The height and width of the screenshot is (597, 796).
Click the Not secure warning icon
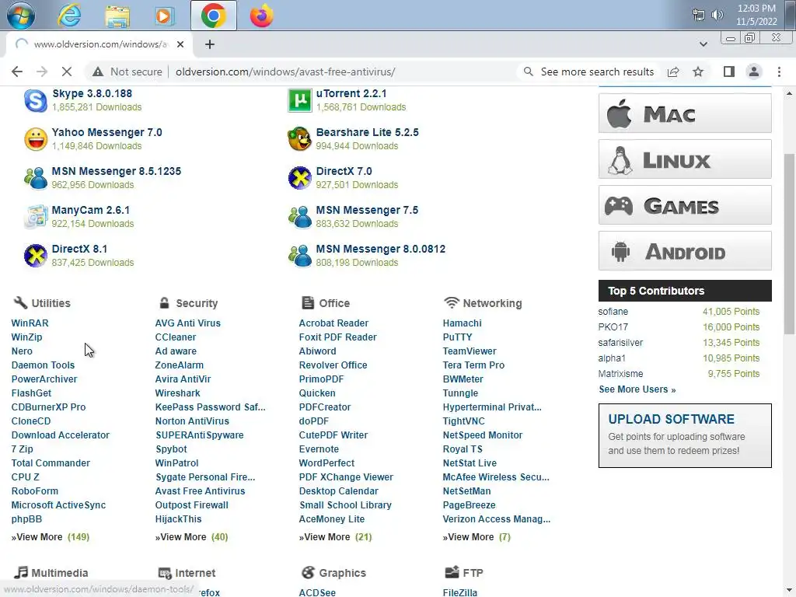click(98, 72)
